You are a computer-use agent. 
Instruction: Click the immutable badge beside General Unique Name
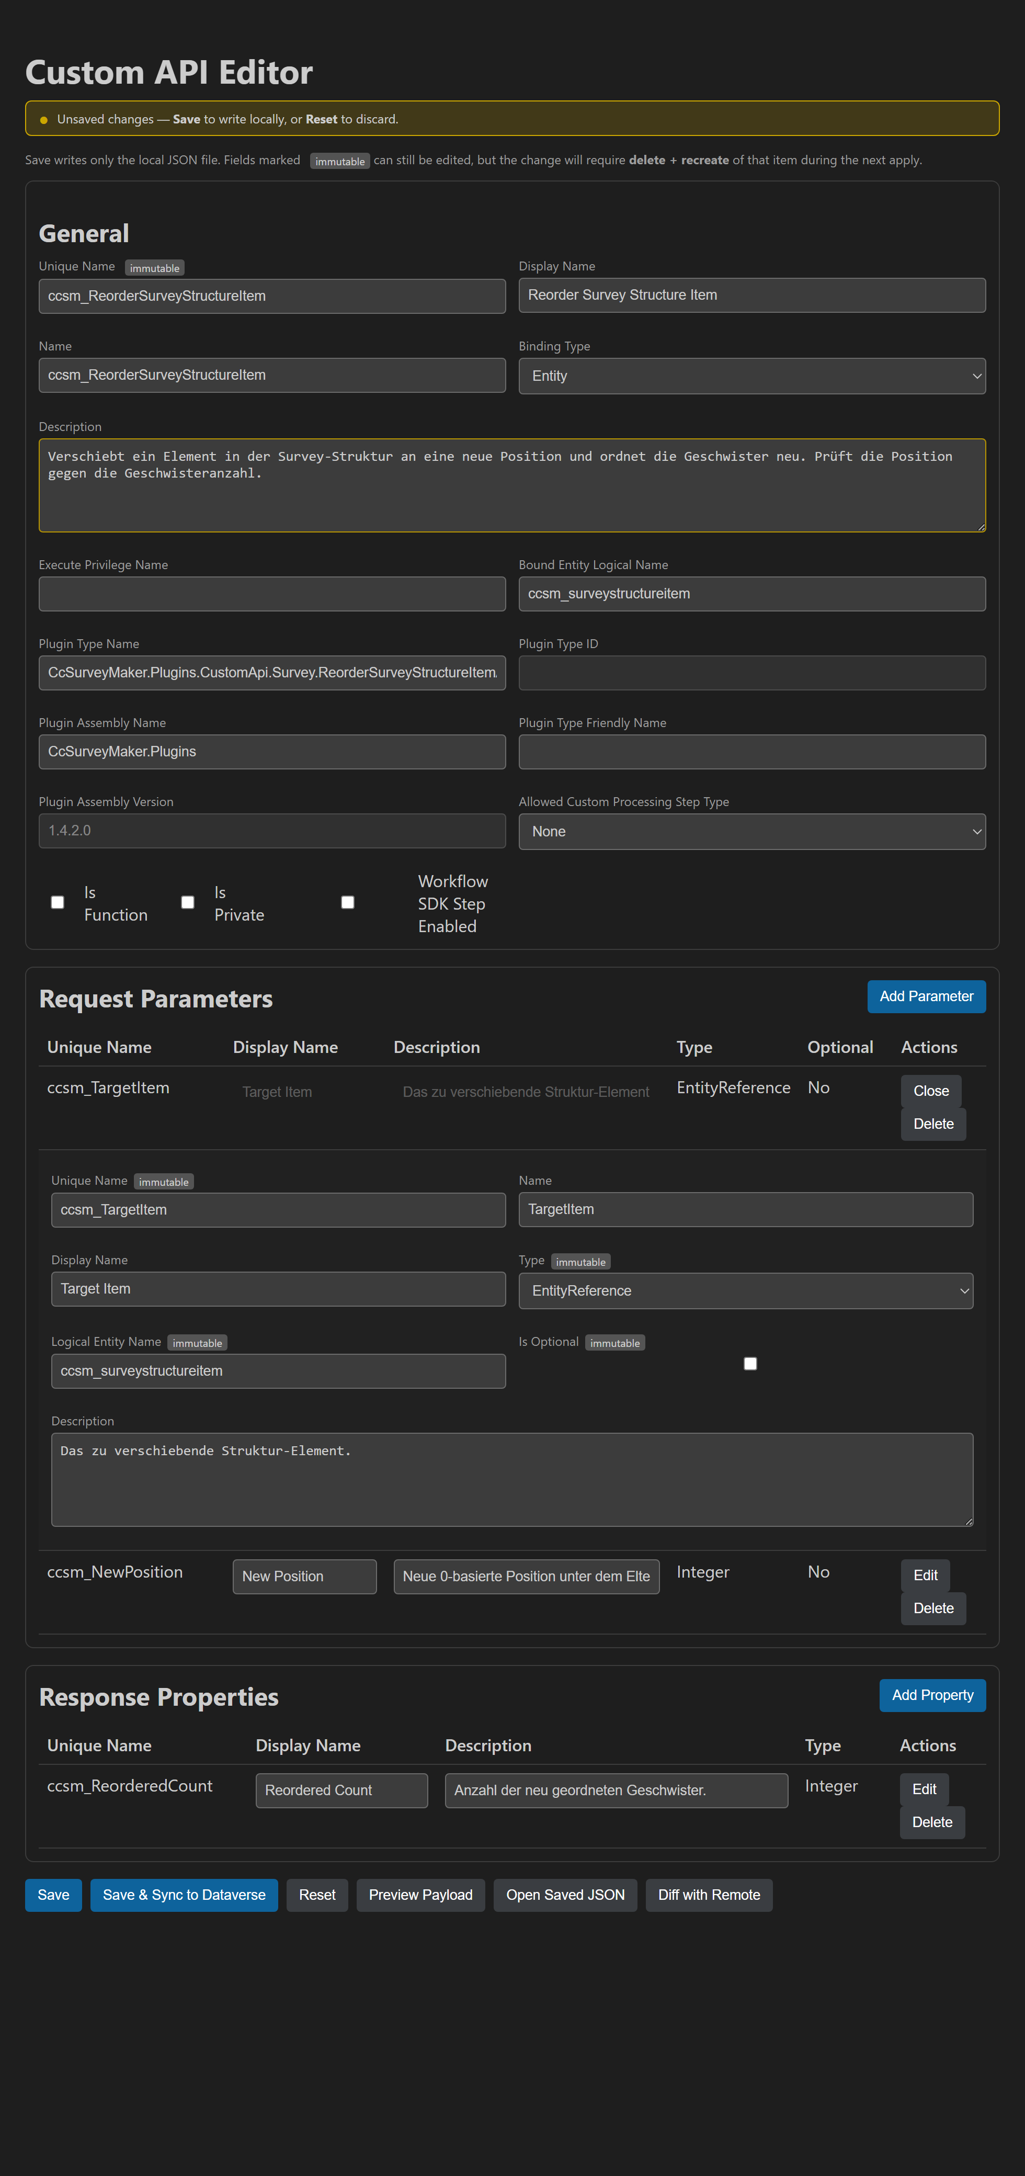click(x=154, y=268)
